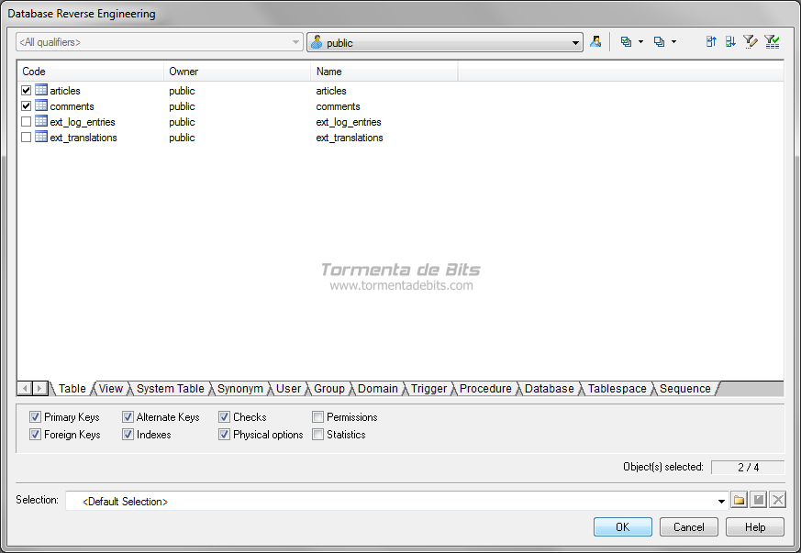Toggle the Foreign Keys checkbox
The width and height of the screenshot is (801, 553).
(35, 435)
